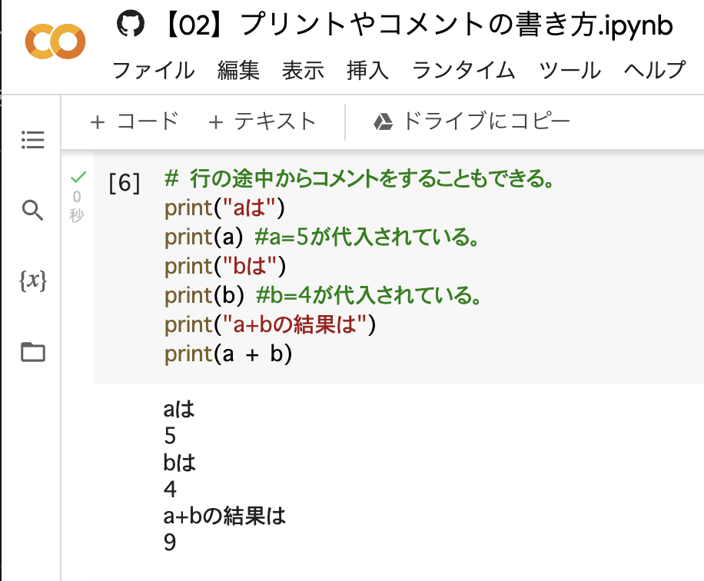Open the ファイル menu
Screen dimensions: 704x581
coord(154,69)
